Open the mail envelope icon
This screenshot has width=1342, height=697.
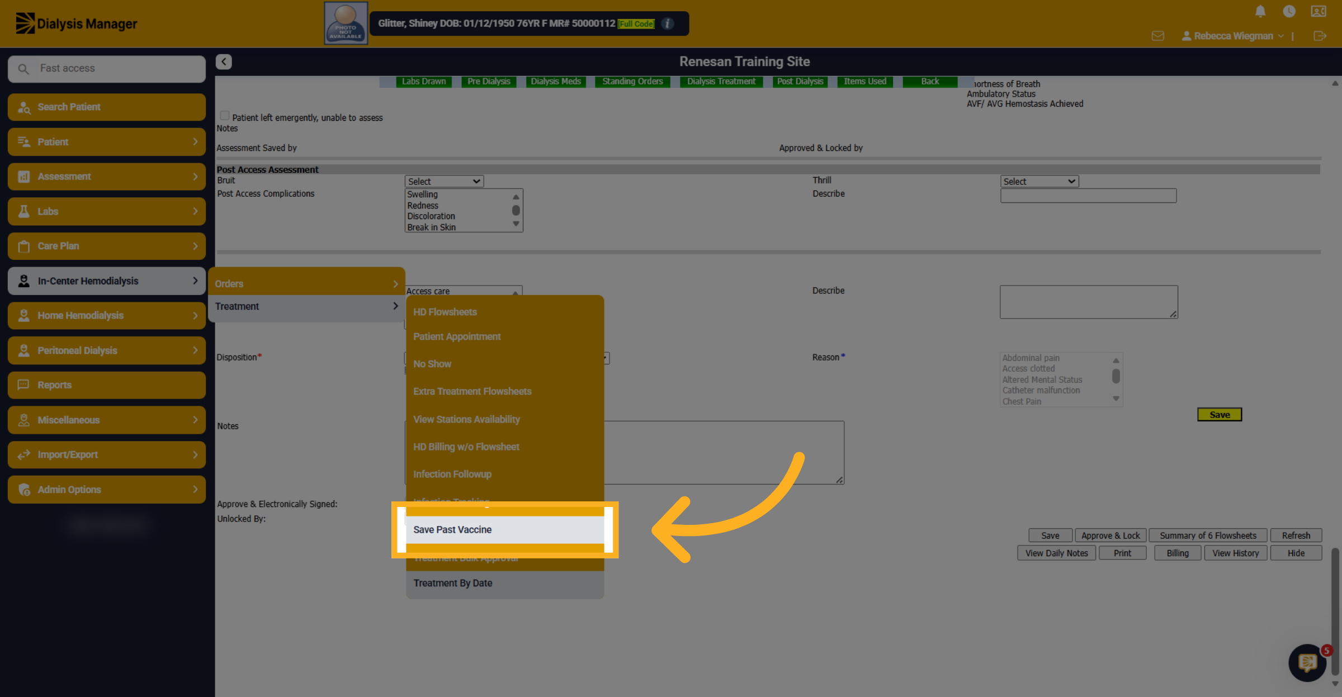[1158, 36]
